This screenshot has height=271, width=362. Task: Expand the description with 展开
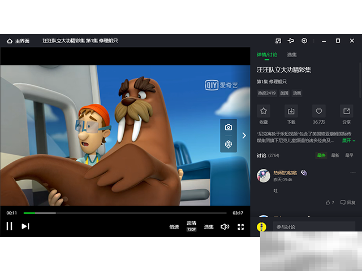pos(348,141)
